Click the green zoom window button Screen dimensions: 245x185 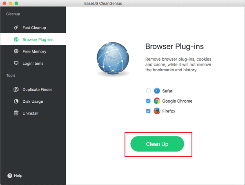17,3
